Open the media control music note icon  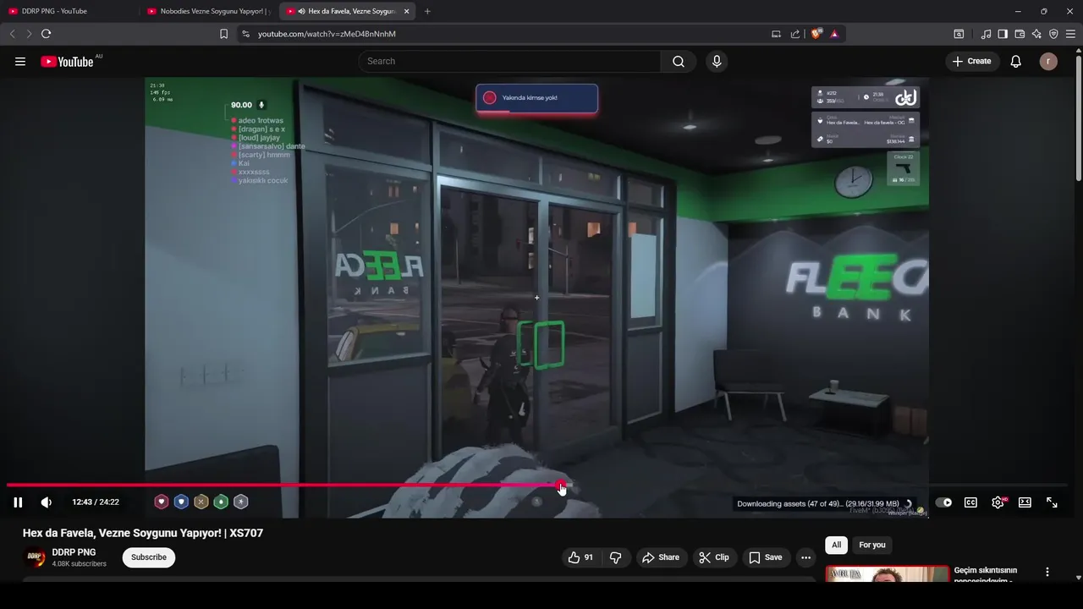click(x=986, y=34)
